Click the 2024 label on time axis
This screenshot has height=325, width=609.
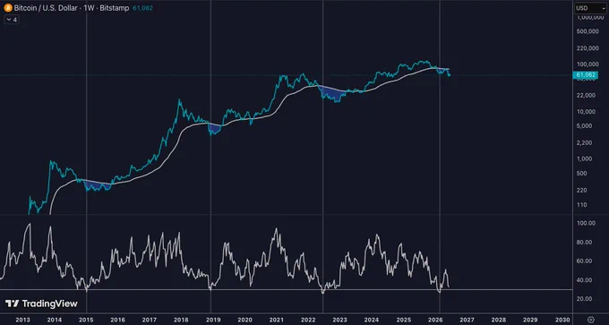[x=372, y=320]
